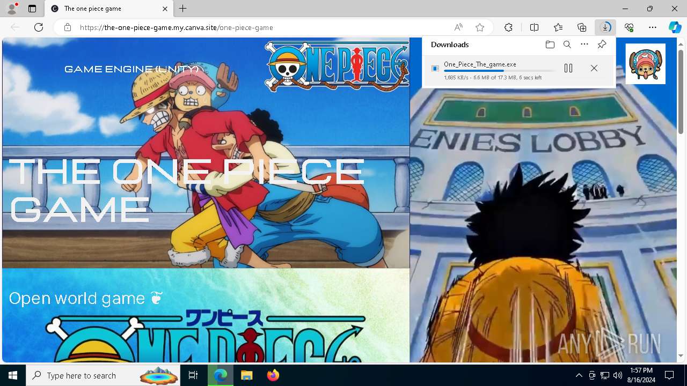Click the Meet Now tray icon
Screen dimensions: 687x386
[x=592, y=375]
